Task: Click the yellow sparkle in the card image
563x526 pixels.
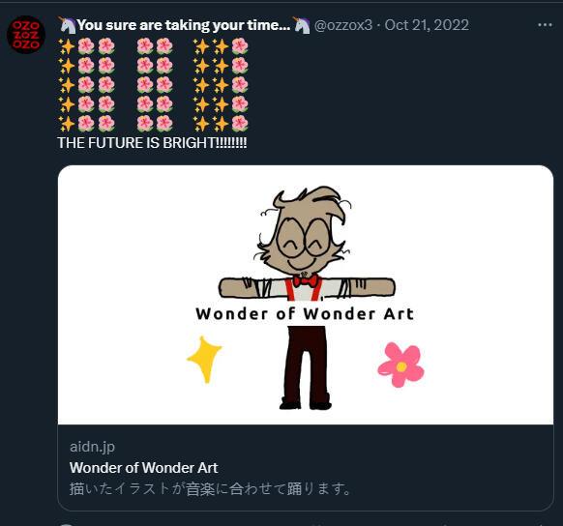Action: 204,359
